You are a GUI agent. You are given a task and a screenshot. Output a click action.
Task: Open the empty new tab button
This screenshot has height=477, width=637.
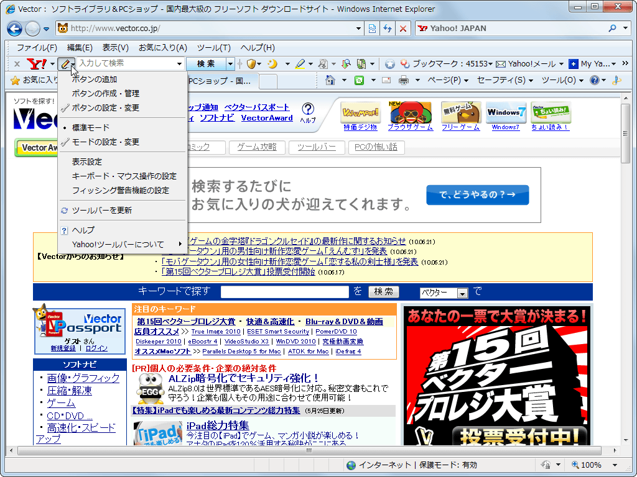(268, 81)
